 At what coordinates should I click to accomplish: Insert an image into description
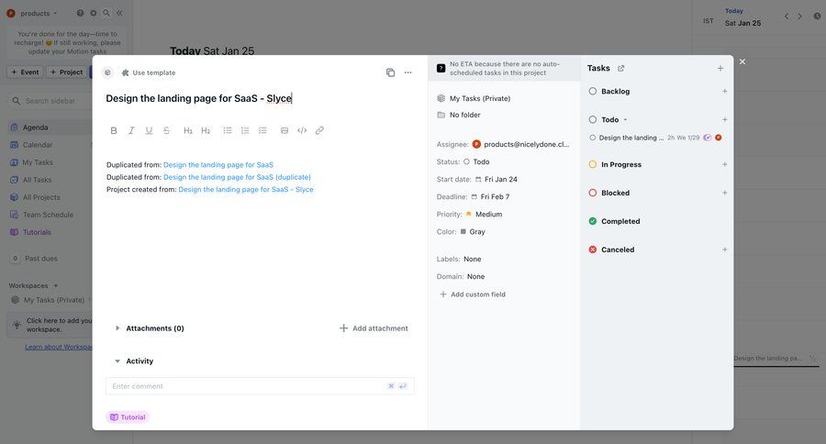[285, 130]
